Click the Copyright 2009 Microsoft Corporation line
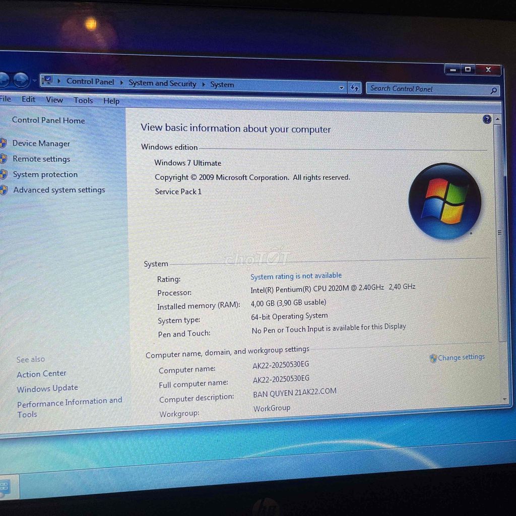The width and height of the screenshot is (516, 516). pyautogui.click(x=252, y=177)
